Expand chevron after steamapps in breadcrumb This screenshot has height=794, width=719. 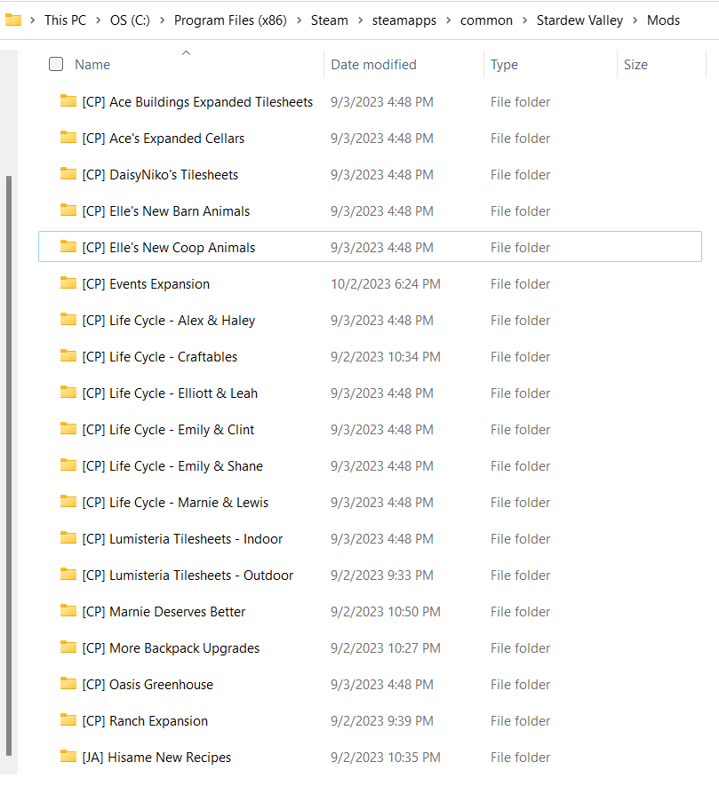click(x=449, y=20)
